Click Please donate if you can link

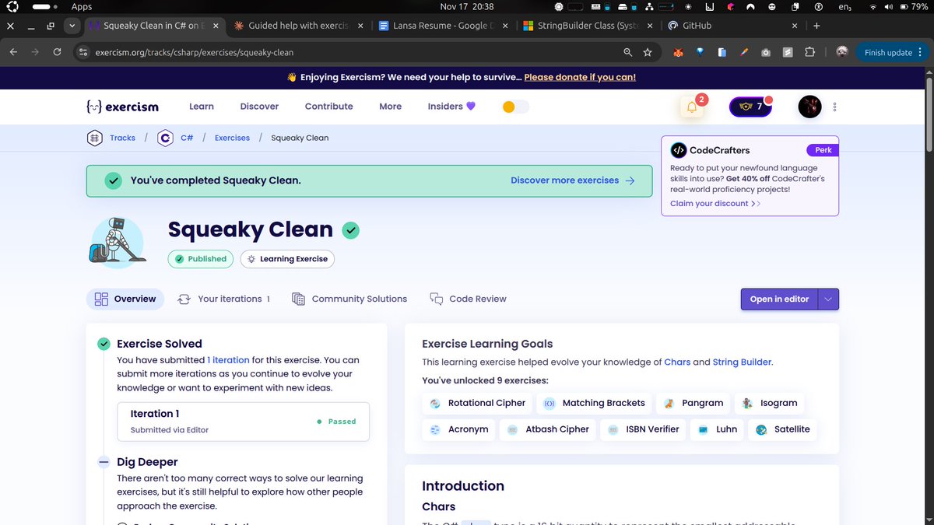580,77
